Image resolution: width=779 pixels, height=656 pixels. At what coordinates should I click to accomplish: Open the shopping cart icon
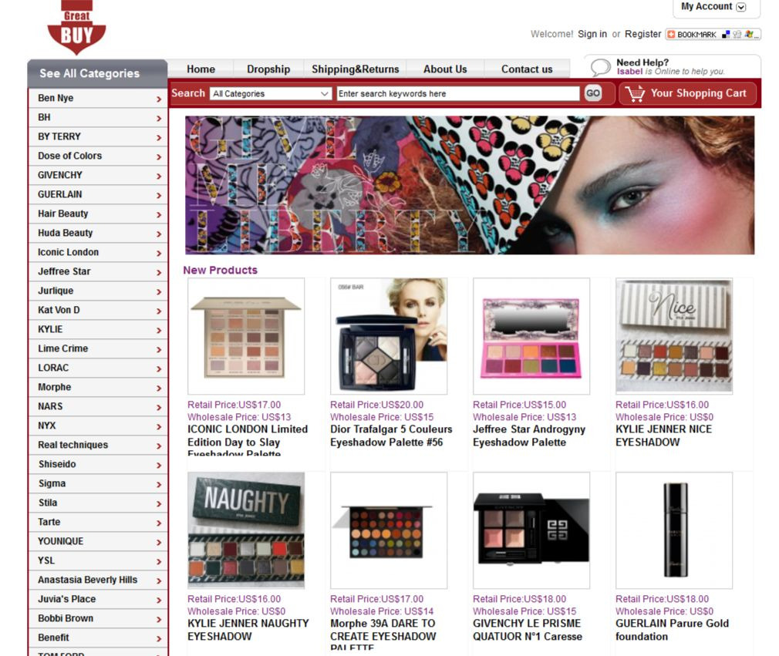coord(635,93)
